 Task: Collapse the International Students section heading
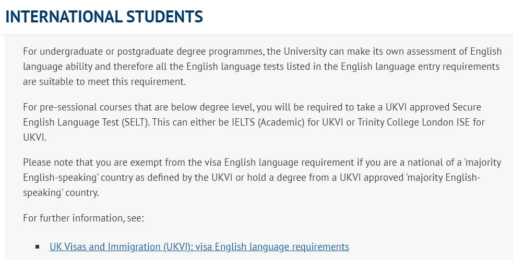click(104, 17)
